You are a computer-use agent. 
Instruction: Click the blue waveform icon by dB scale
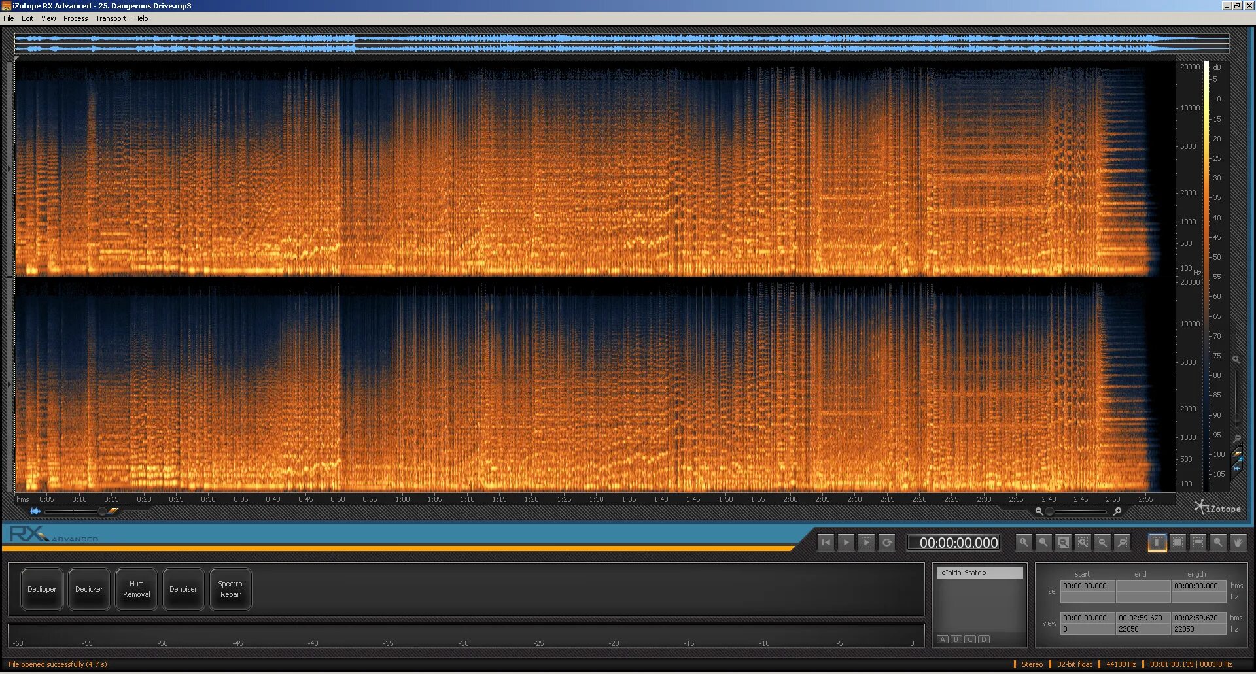[x=1237, y=468]
